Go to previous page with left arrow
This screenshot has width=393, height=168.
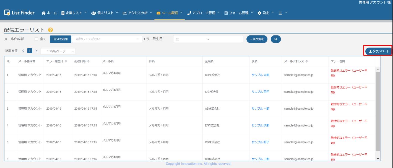23,51
